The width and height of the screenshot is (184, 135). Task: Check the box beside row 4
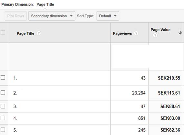point(3,118)
